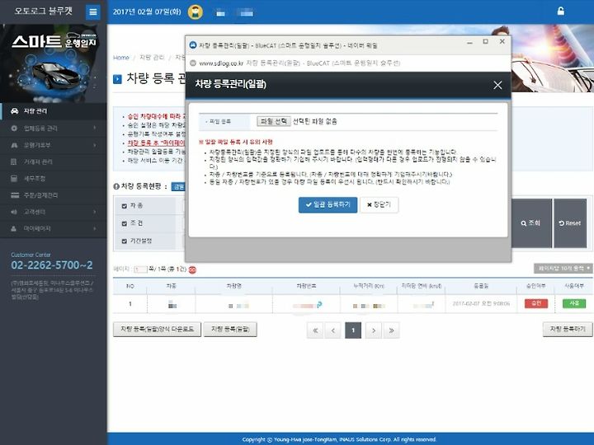The image size is (594, 445).
Task: Click the green 사용 status badge
Action: coord(574,303)
